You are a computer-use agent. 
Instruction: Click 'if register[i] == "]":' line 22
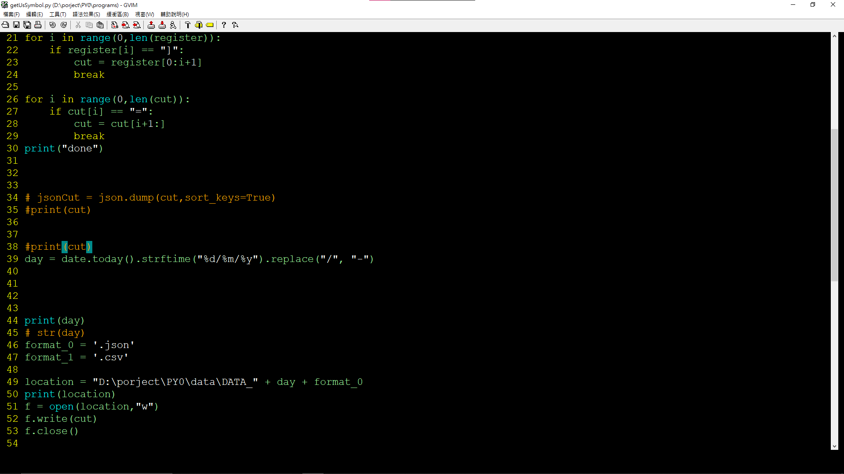point(116,50)
